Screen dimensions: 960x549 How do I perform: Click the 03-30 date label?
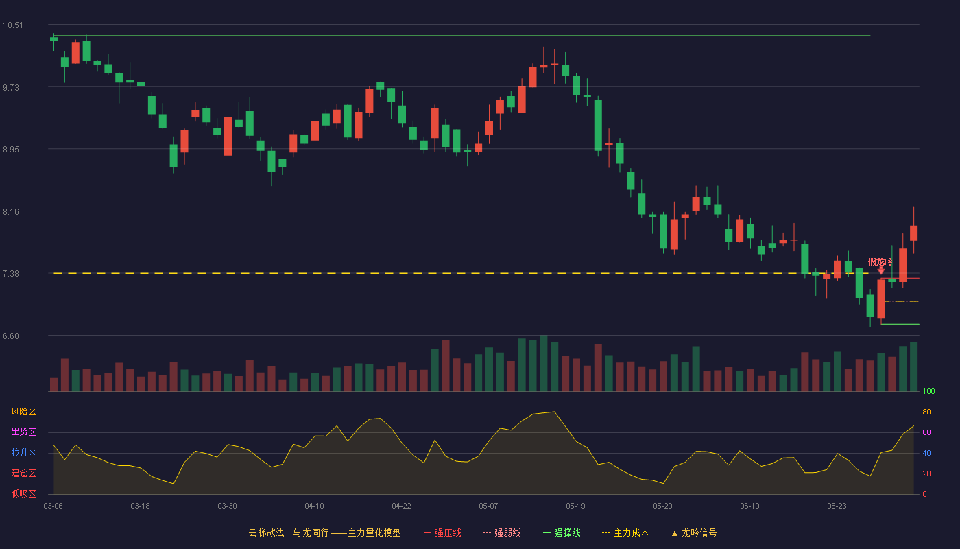coord(227,506)
